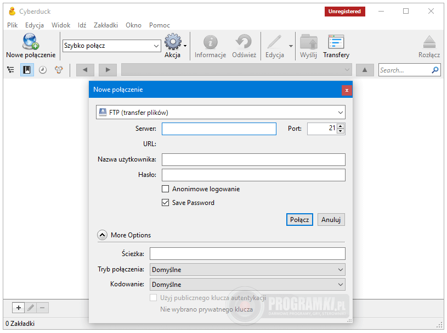Screen dimensions: 447x333
Task: Open the Okno menu
Action: [133, 25]
